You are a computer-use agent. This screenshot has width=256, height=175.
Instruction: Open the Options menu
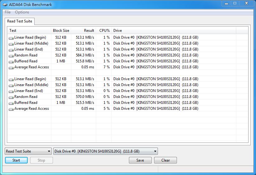point(22,12)
